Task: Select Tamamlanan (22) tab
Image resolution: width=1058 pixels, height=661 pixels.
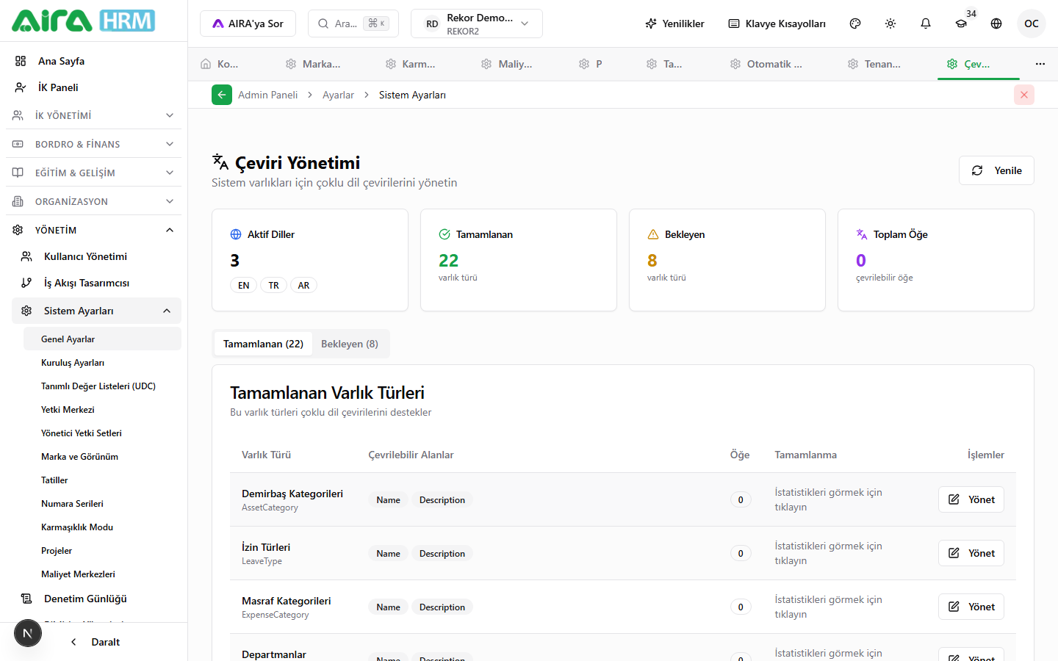Action: point(263,344)
